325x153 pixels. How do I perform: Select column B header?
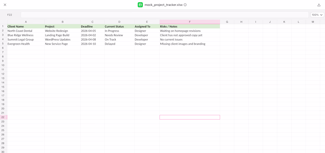(63, 22)
